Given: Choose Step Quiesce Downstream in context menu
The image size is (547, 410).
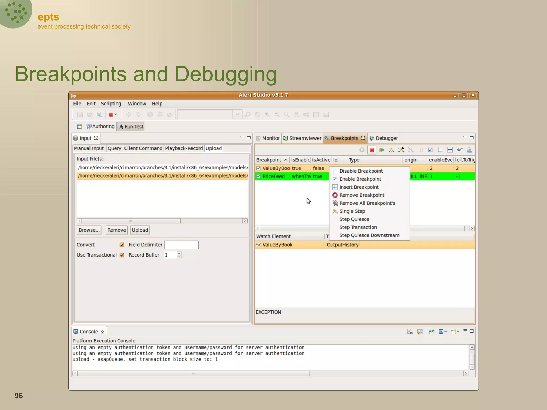Looking at the screenshot, I should pos(369,235).
